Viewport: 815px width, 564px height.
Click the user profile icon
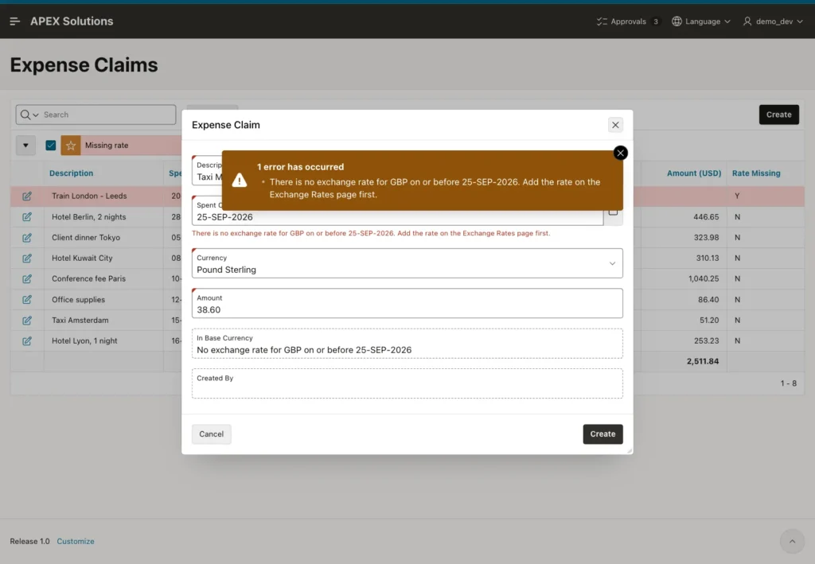click(747, 21)
